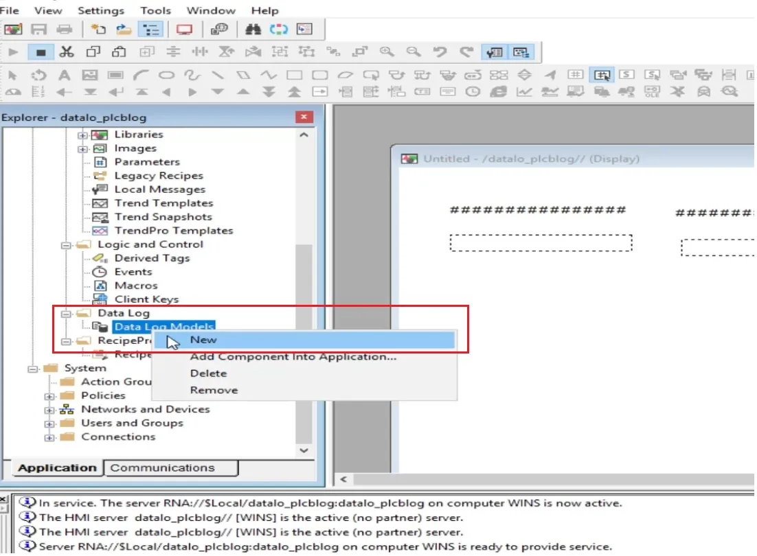The height and width of the screenshot is (556, 757).
Task: Select the String Display S icon
Action: click(626, 74)
